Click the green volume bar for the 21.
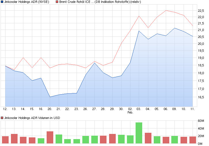 (x=59, y=139)
